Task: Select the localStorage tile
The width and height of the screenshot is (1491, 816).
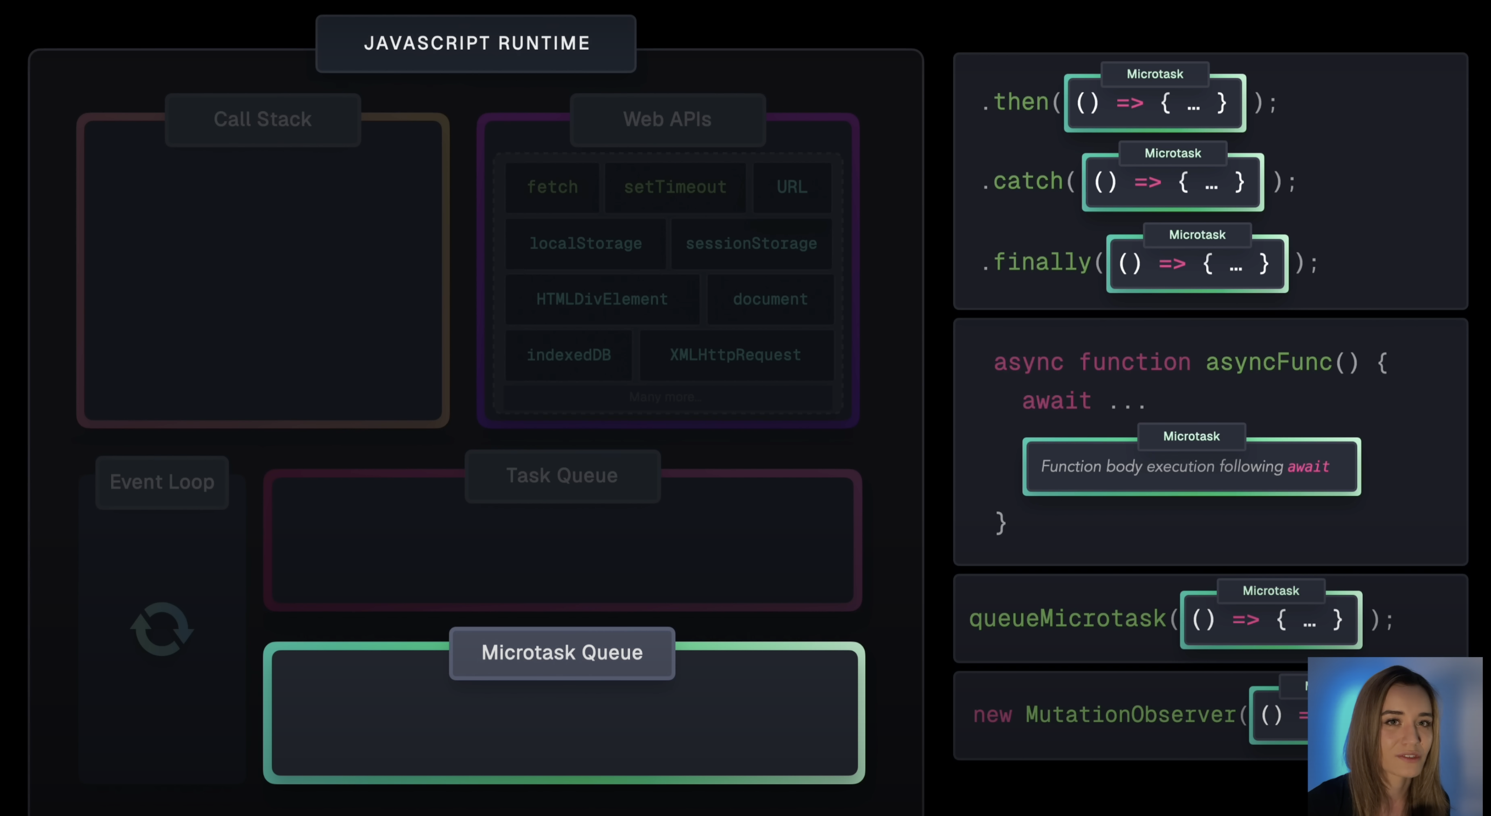Action: pyautogui.click(x=585, y=244)
